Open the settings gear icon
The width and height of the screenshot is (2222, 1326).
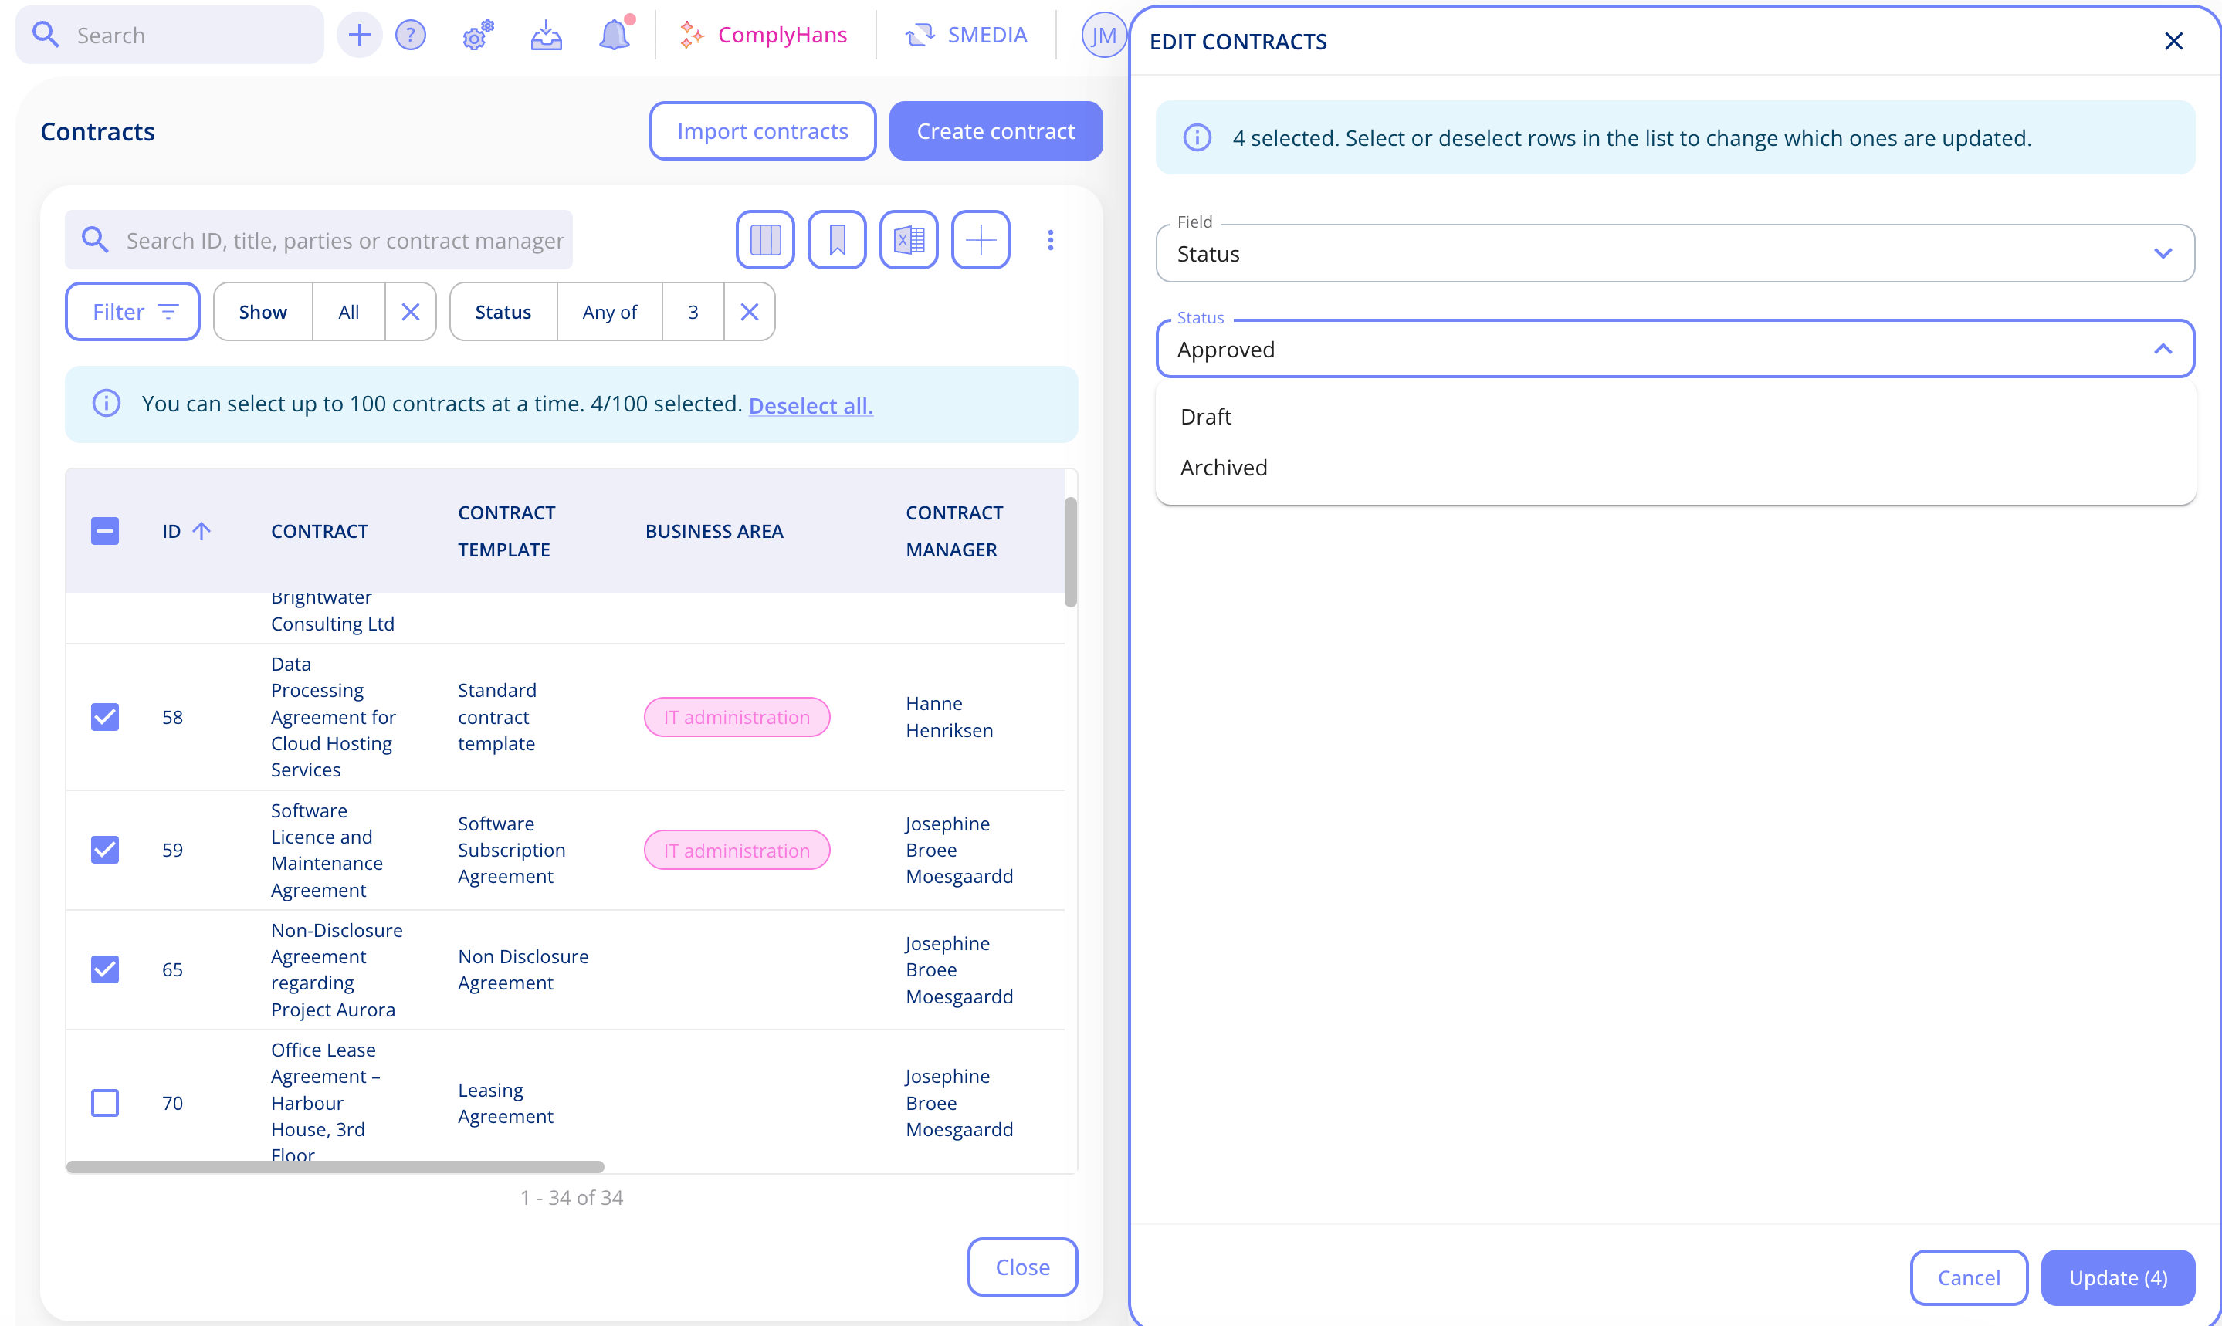coord(477,35)
